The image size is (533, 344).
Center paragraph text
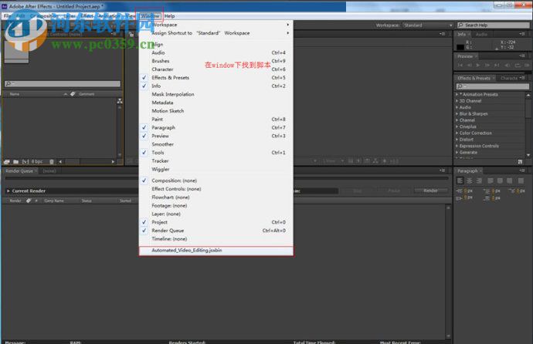(x=470, y=180)
